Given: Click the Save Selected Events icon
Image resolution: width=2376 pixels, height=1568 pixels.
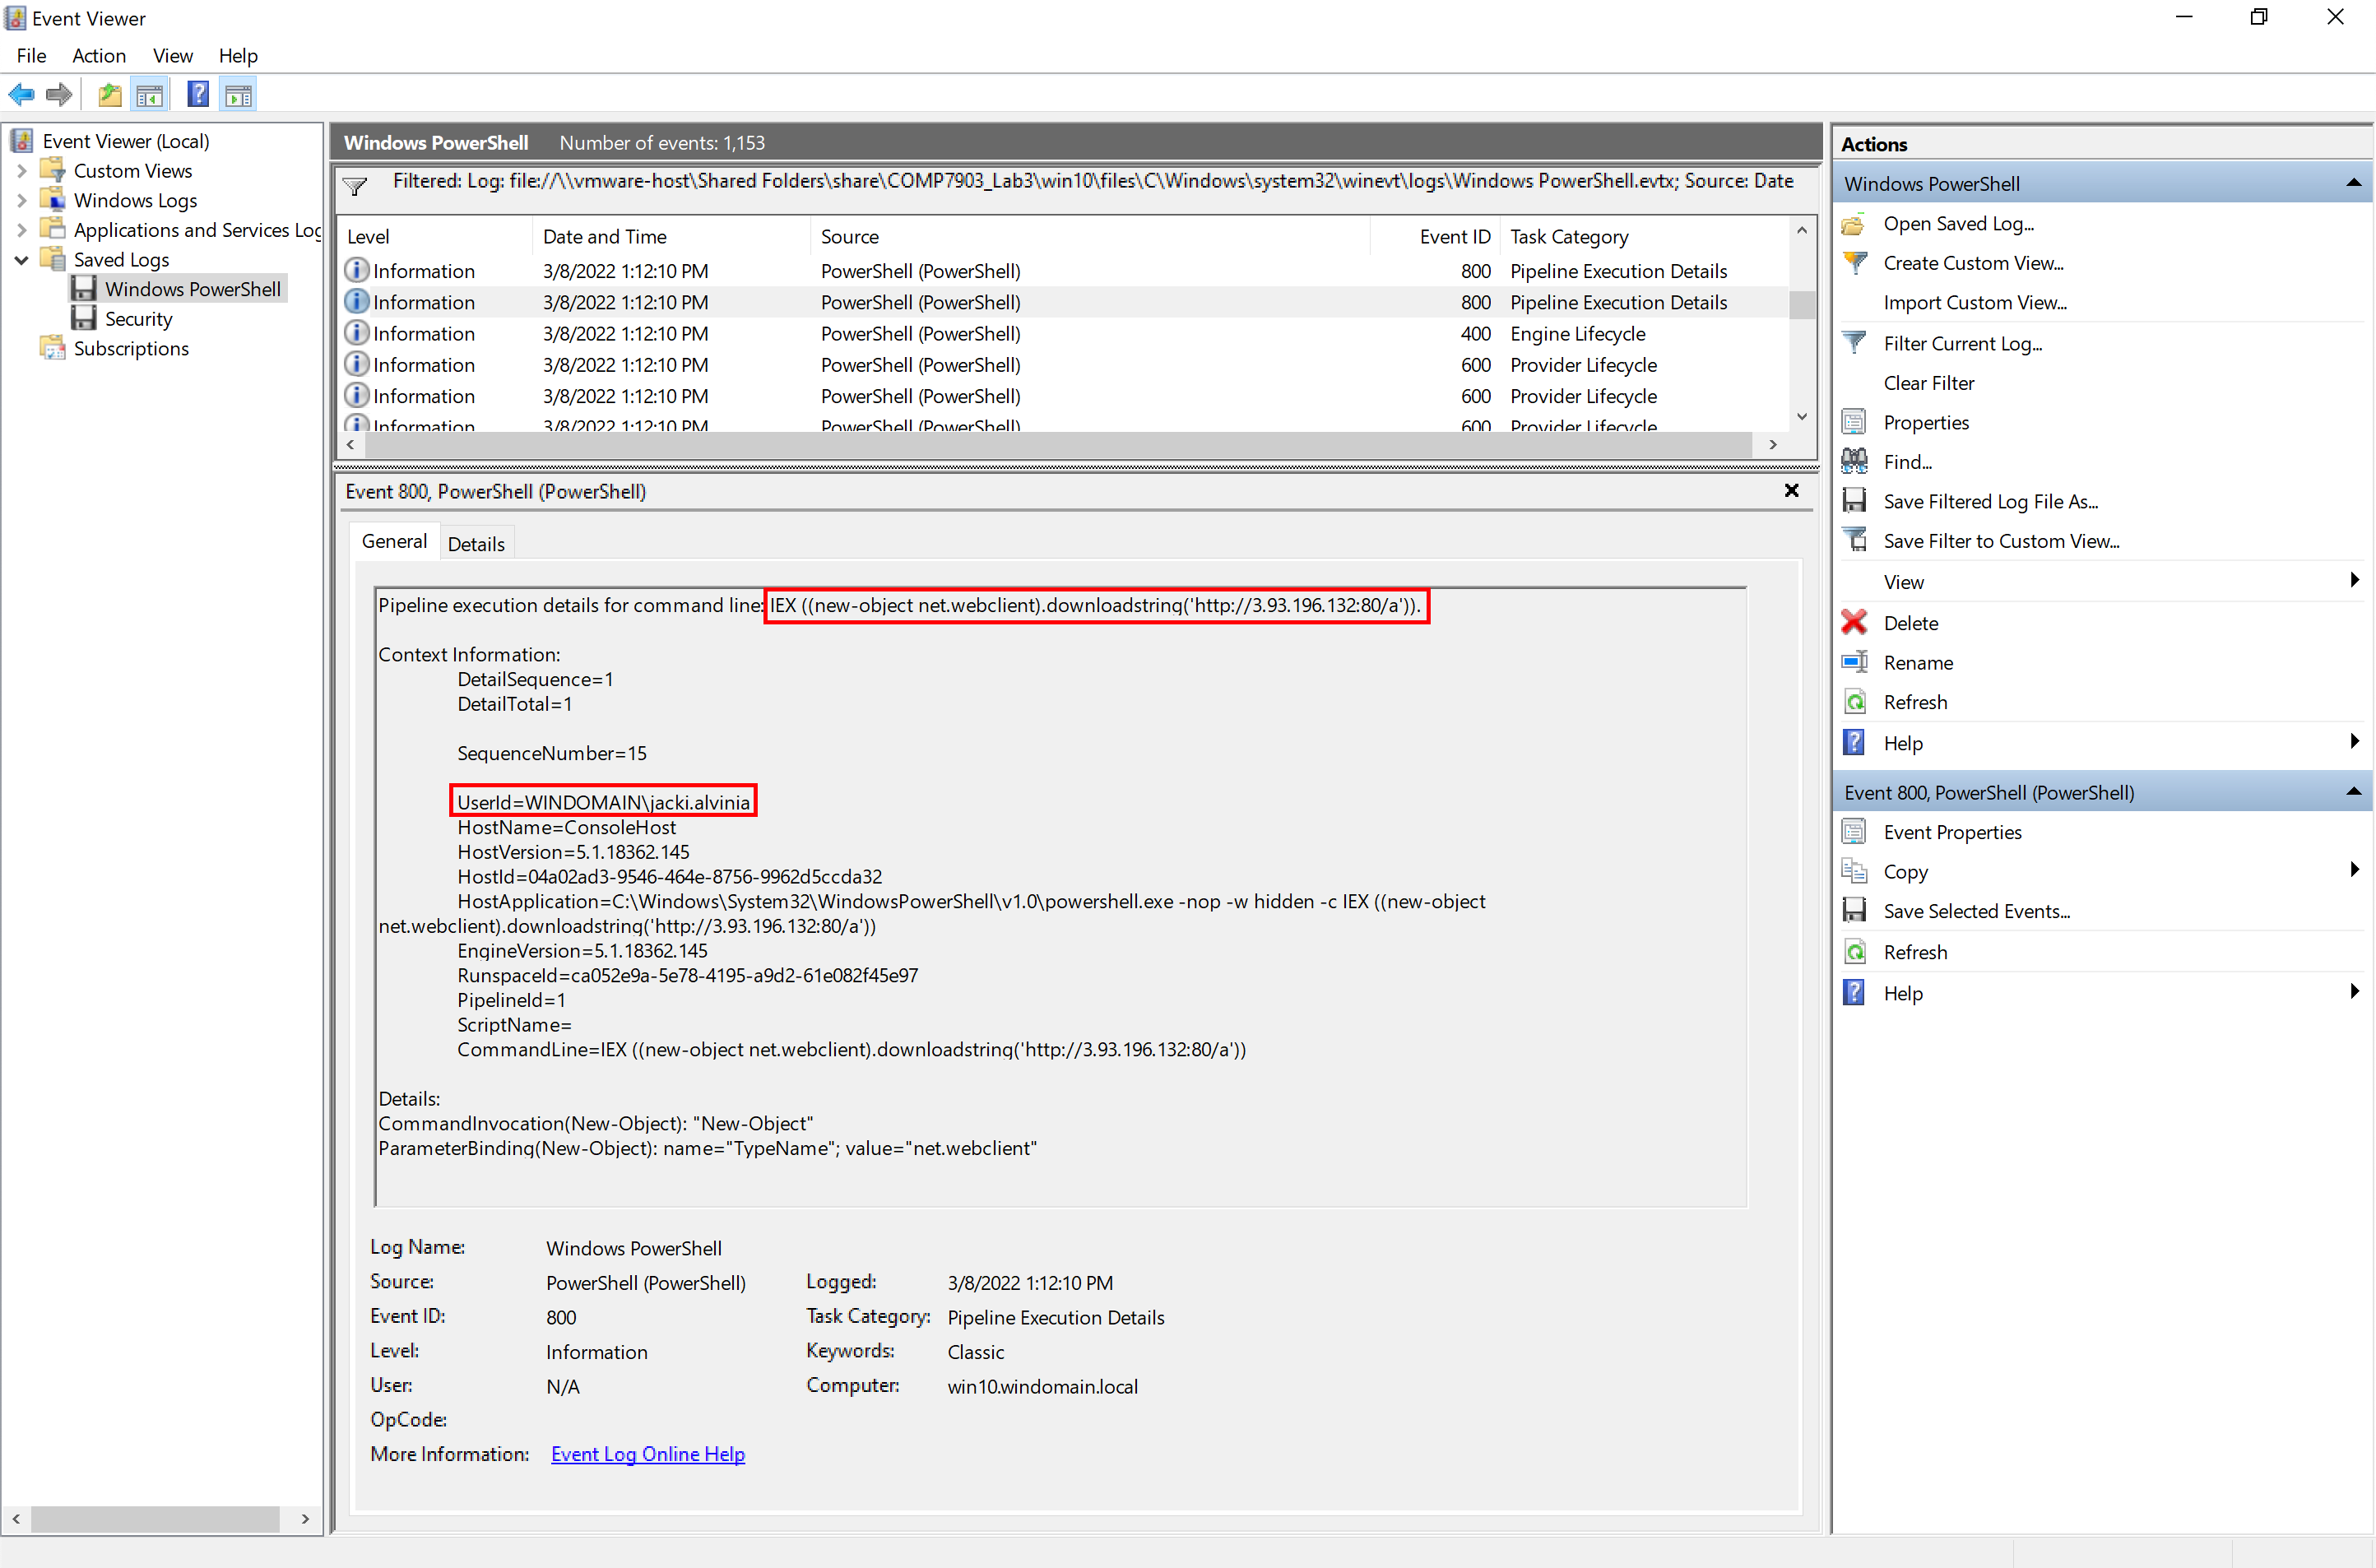Looking at the screenshot, I should (x=1854, y=910).
